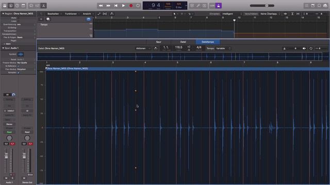The height and width of the screenshot is (185, 330).
Task: Toggle Smart Tempo icon in Tracks menu bar
Action: click(112, 14)
